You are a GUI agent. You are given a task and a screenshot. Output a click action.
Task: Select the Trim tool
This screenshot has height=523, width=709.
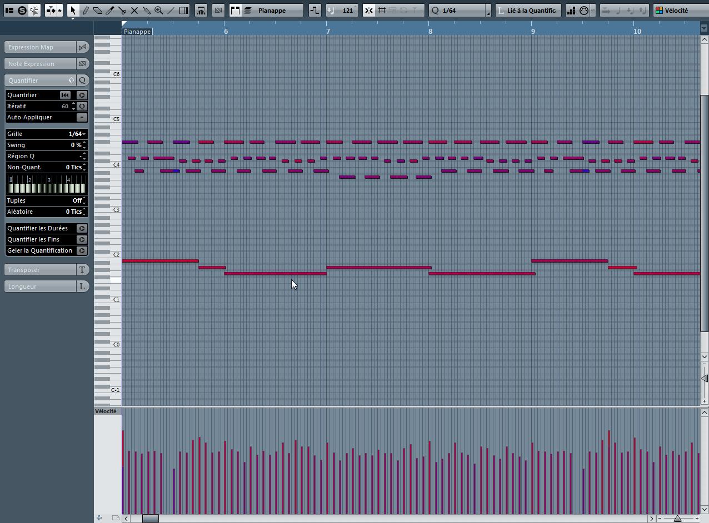(x=110, y=10)
